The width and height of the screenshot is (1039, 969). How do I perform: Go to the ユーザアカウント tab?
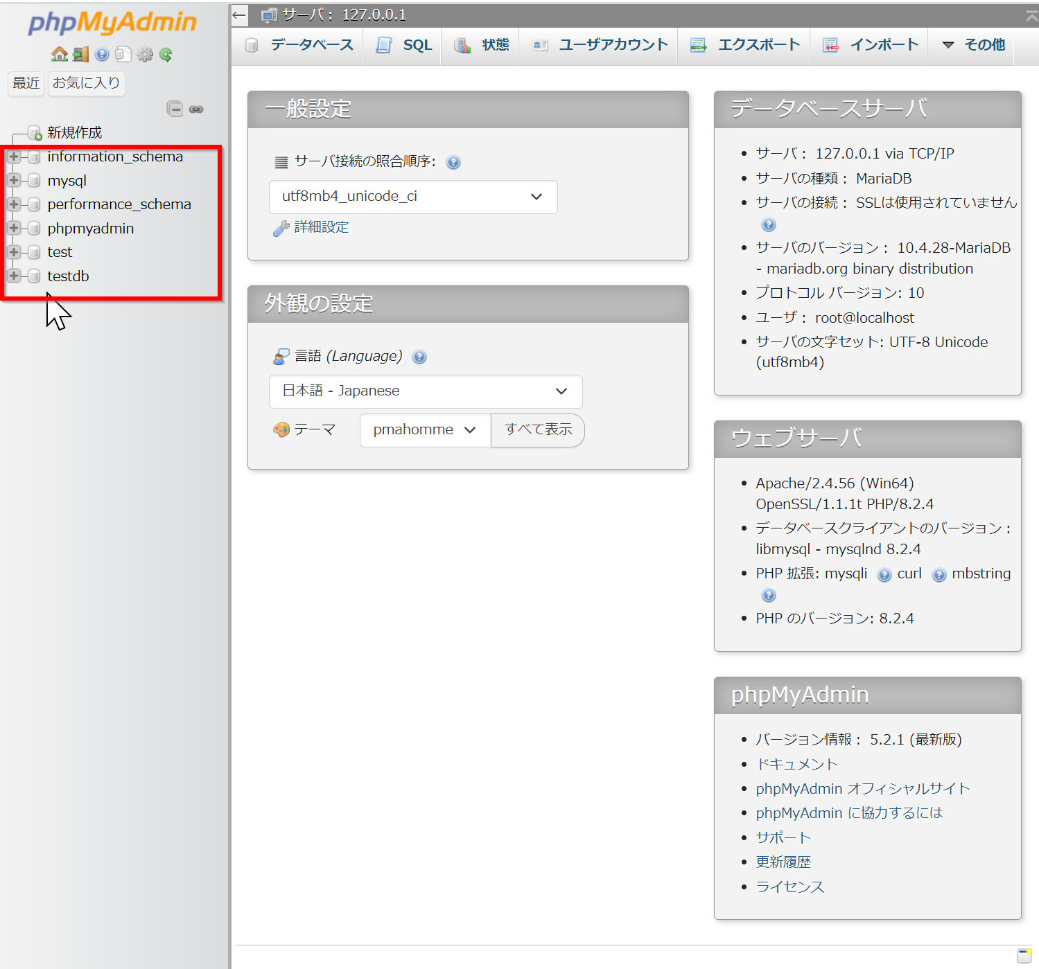(x=600, y=45)
